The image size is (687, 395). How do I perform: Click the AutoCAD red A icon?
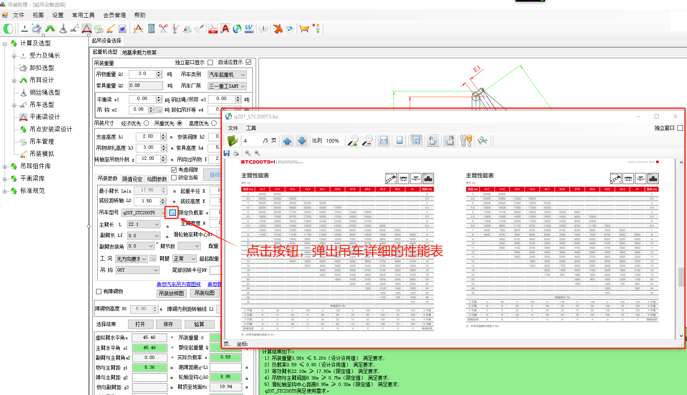point(225,28)
